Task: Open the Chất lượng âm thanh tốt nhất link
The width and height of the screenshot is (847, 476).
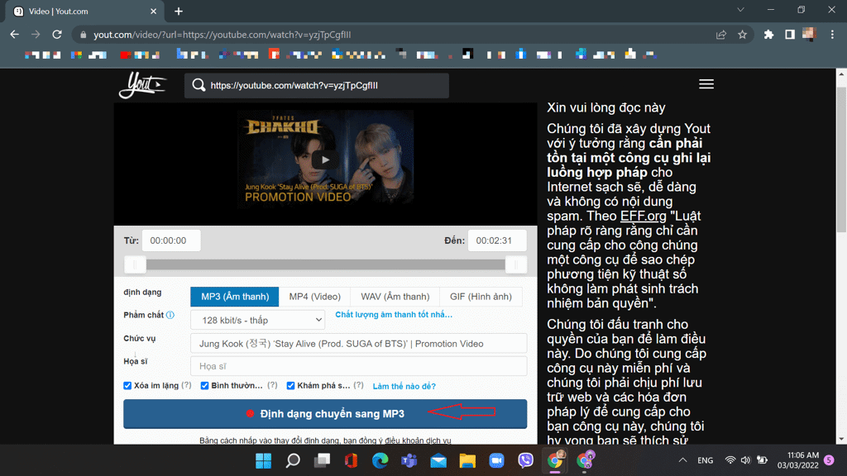Action: tap(394, 315)
